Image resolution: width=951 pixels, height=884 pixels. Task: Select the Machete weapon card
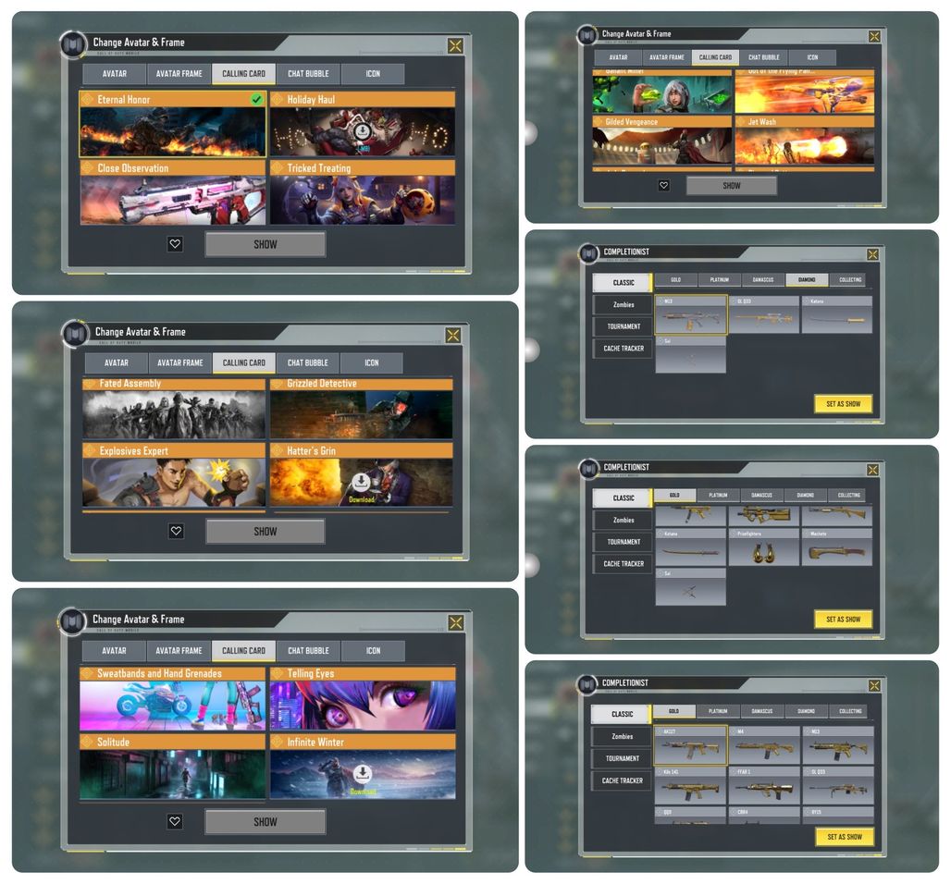[x=837, y=546]
